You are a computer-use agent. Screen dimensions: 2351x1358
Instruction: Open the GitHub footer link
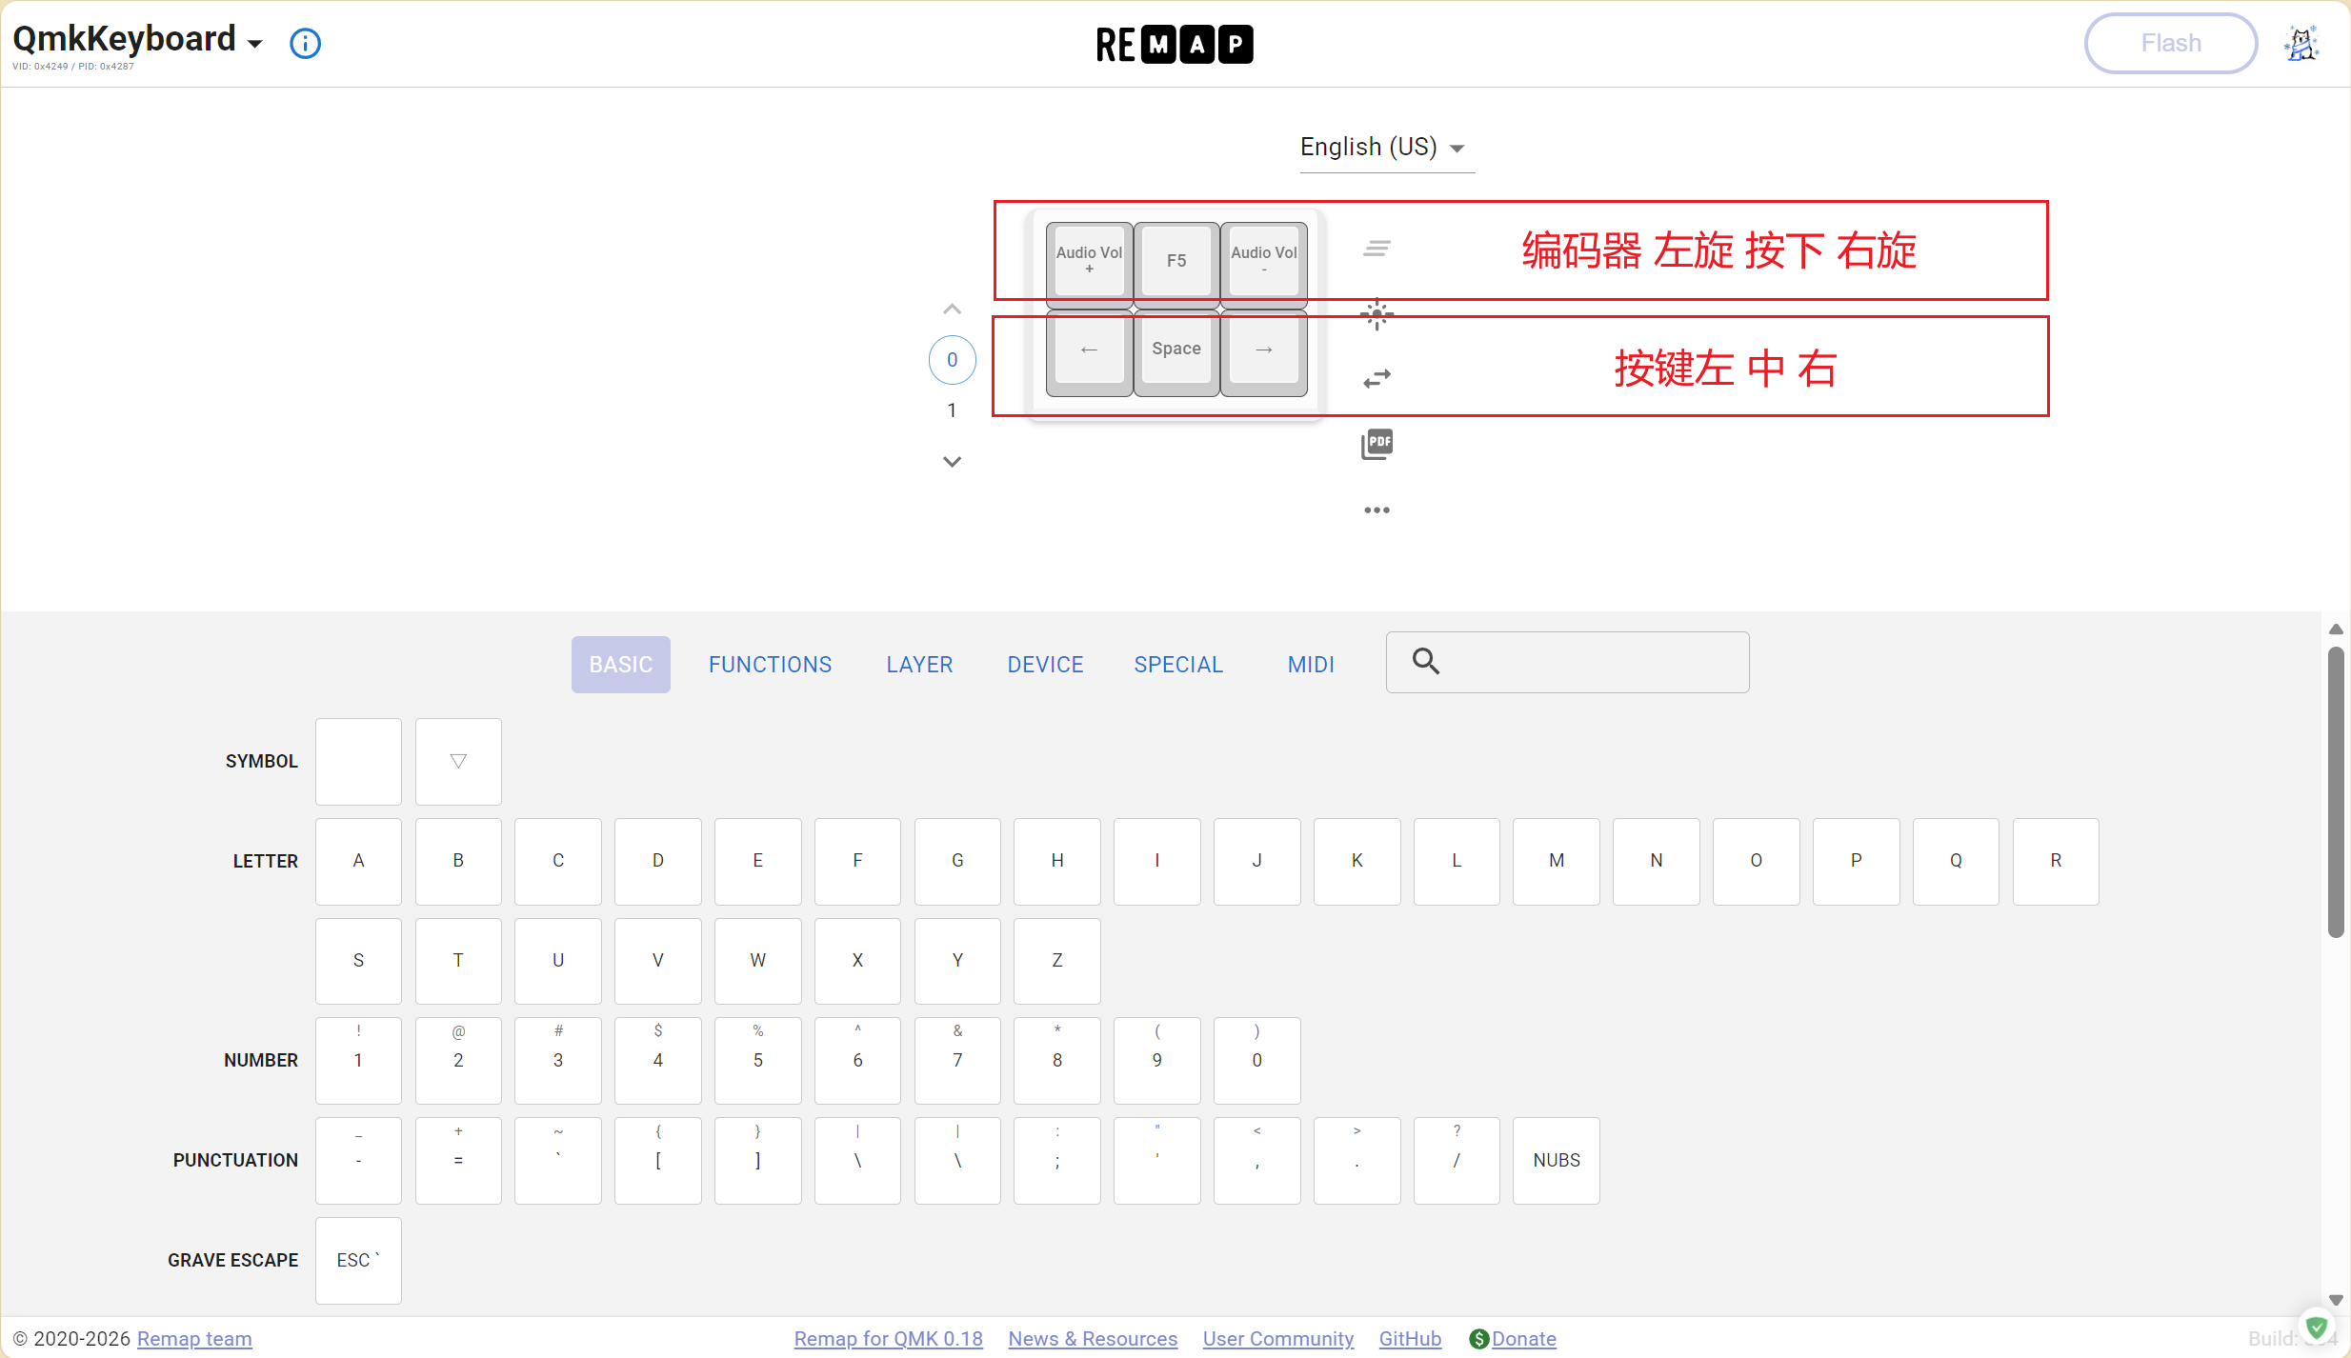coord(1409,1339)
